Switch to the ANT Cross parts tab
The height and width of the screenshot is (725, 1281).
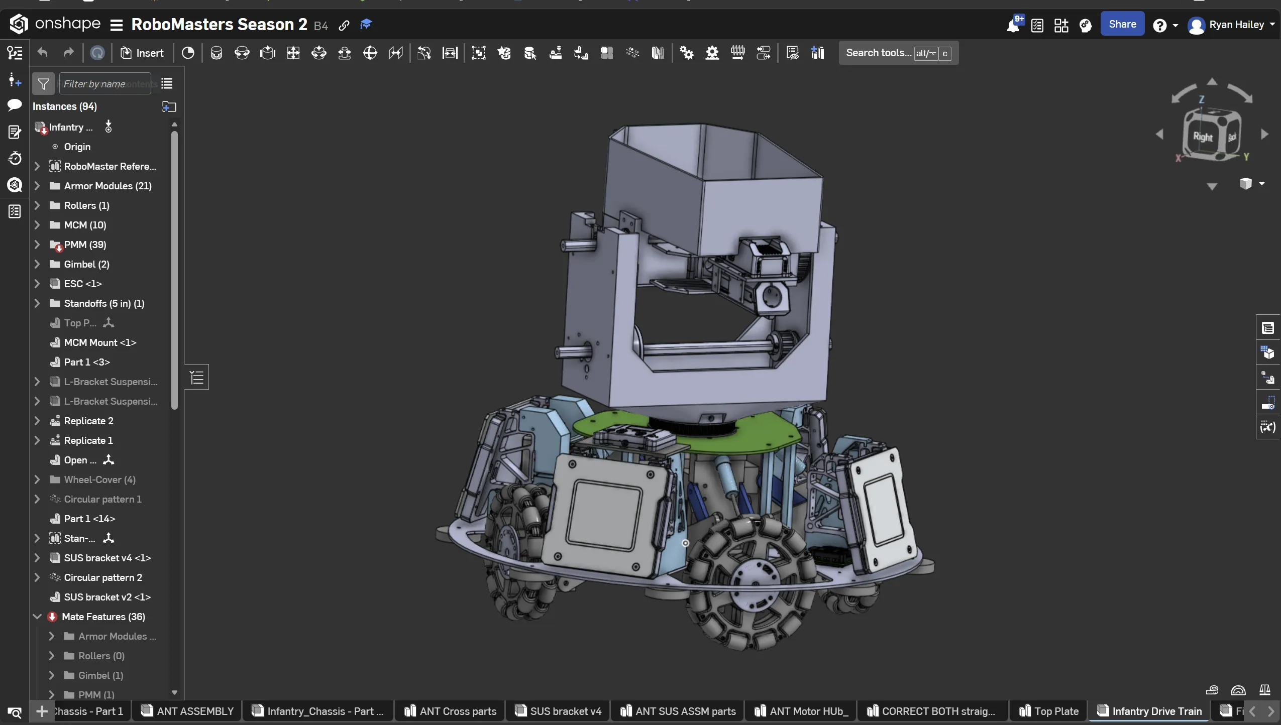tap(450, 711)
